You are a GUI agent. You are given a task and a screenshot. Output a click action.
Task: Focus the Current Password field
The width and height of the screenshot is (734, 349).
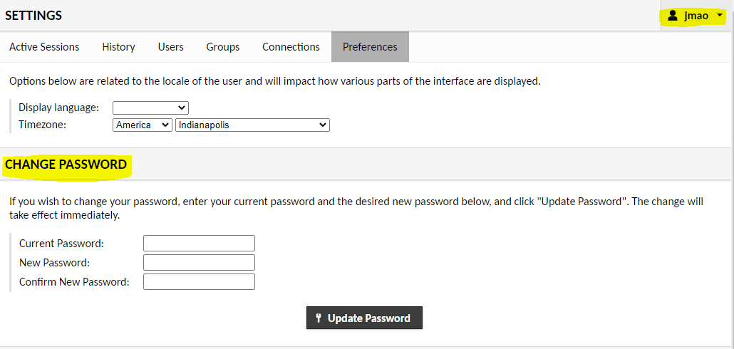tap(199, 244)
